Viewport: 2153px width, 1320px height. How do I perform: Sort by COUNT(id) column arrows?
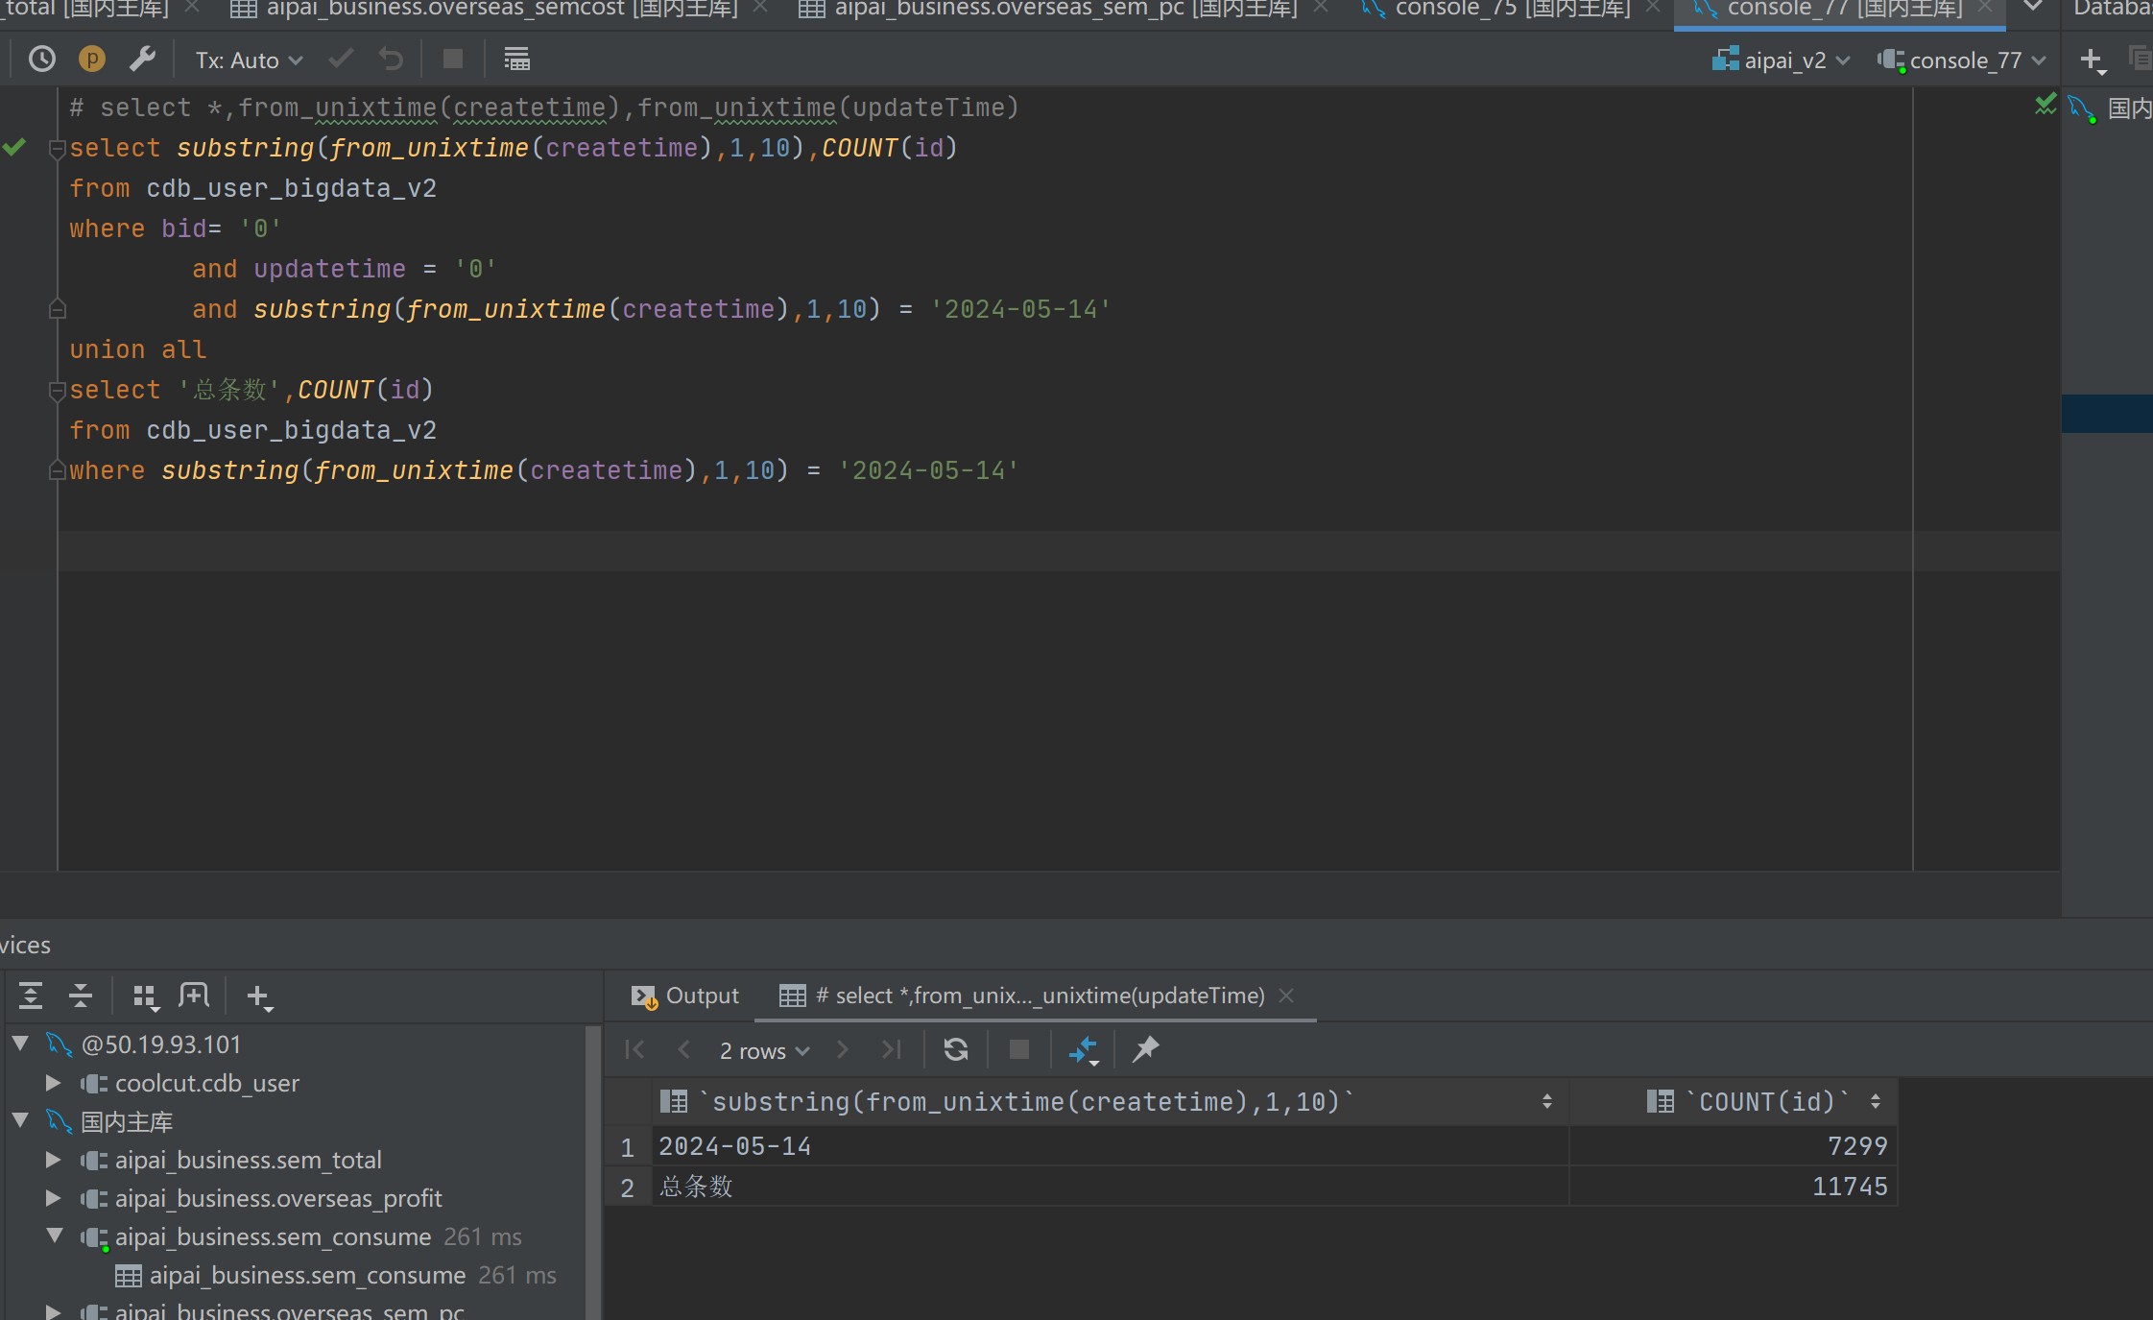(1876, 1101)
